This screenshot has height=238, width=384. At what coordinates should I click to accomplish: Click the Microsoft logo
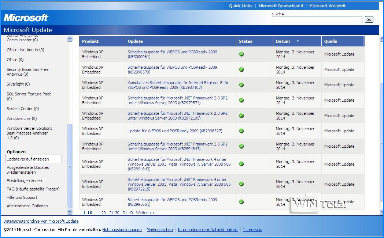pyautogui.click(x=26, y=18)
